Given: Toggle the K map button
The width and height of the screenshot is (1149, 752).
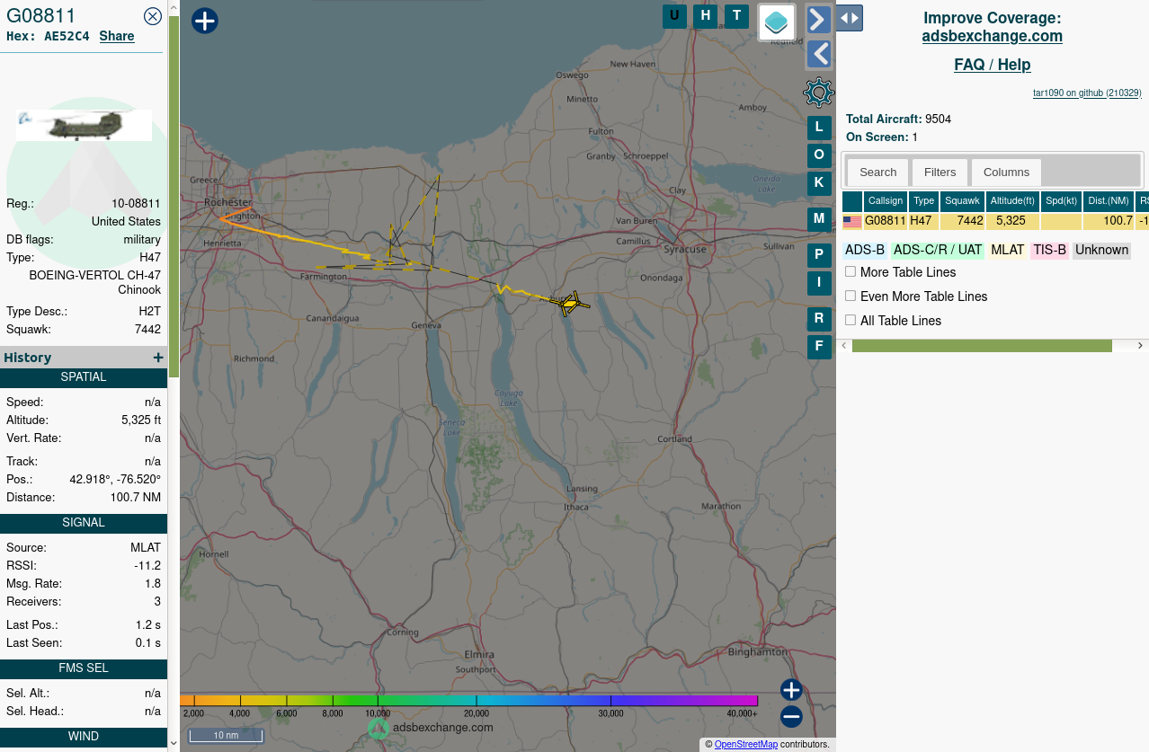Looking at the screenshot, I should 819,182.
